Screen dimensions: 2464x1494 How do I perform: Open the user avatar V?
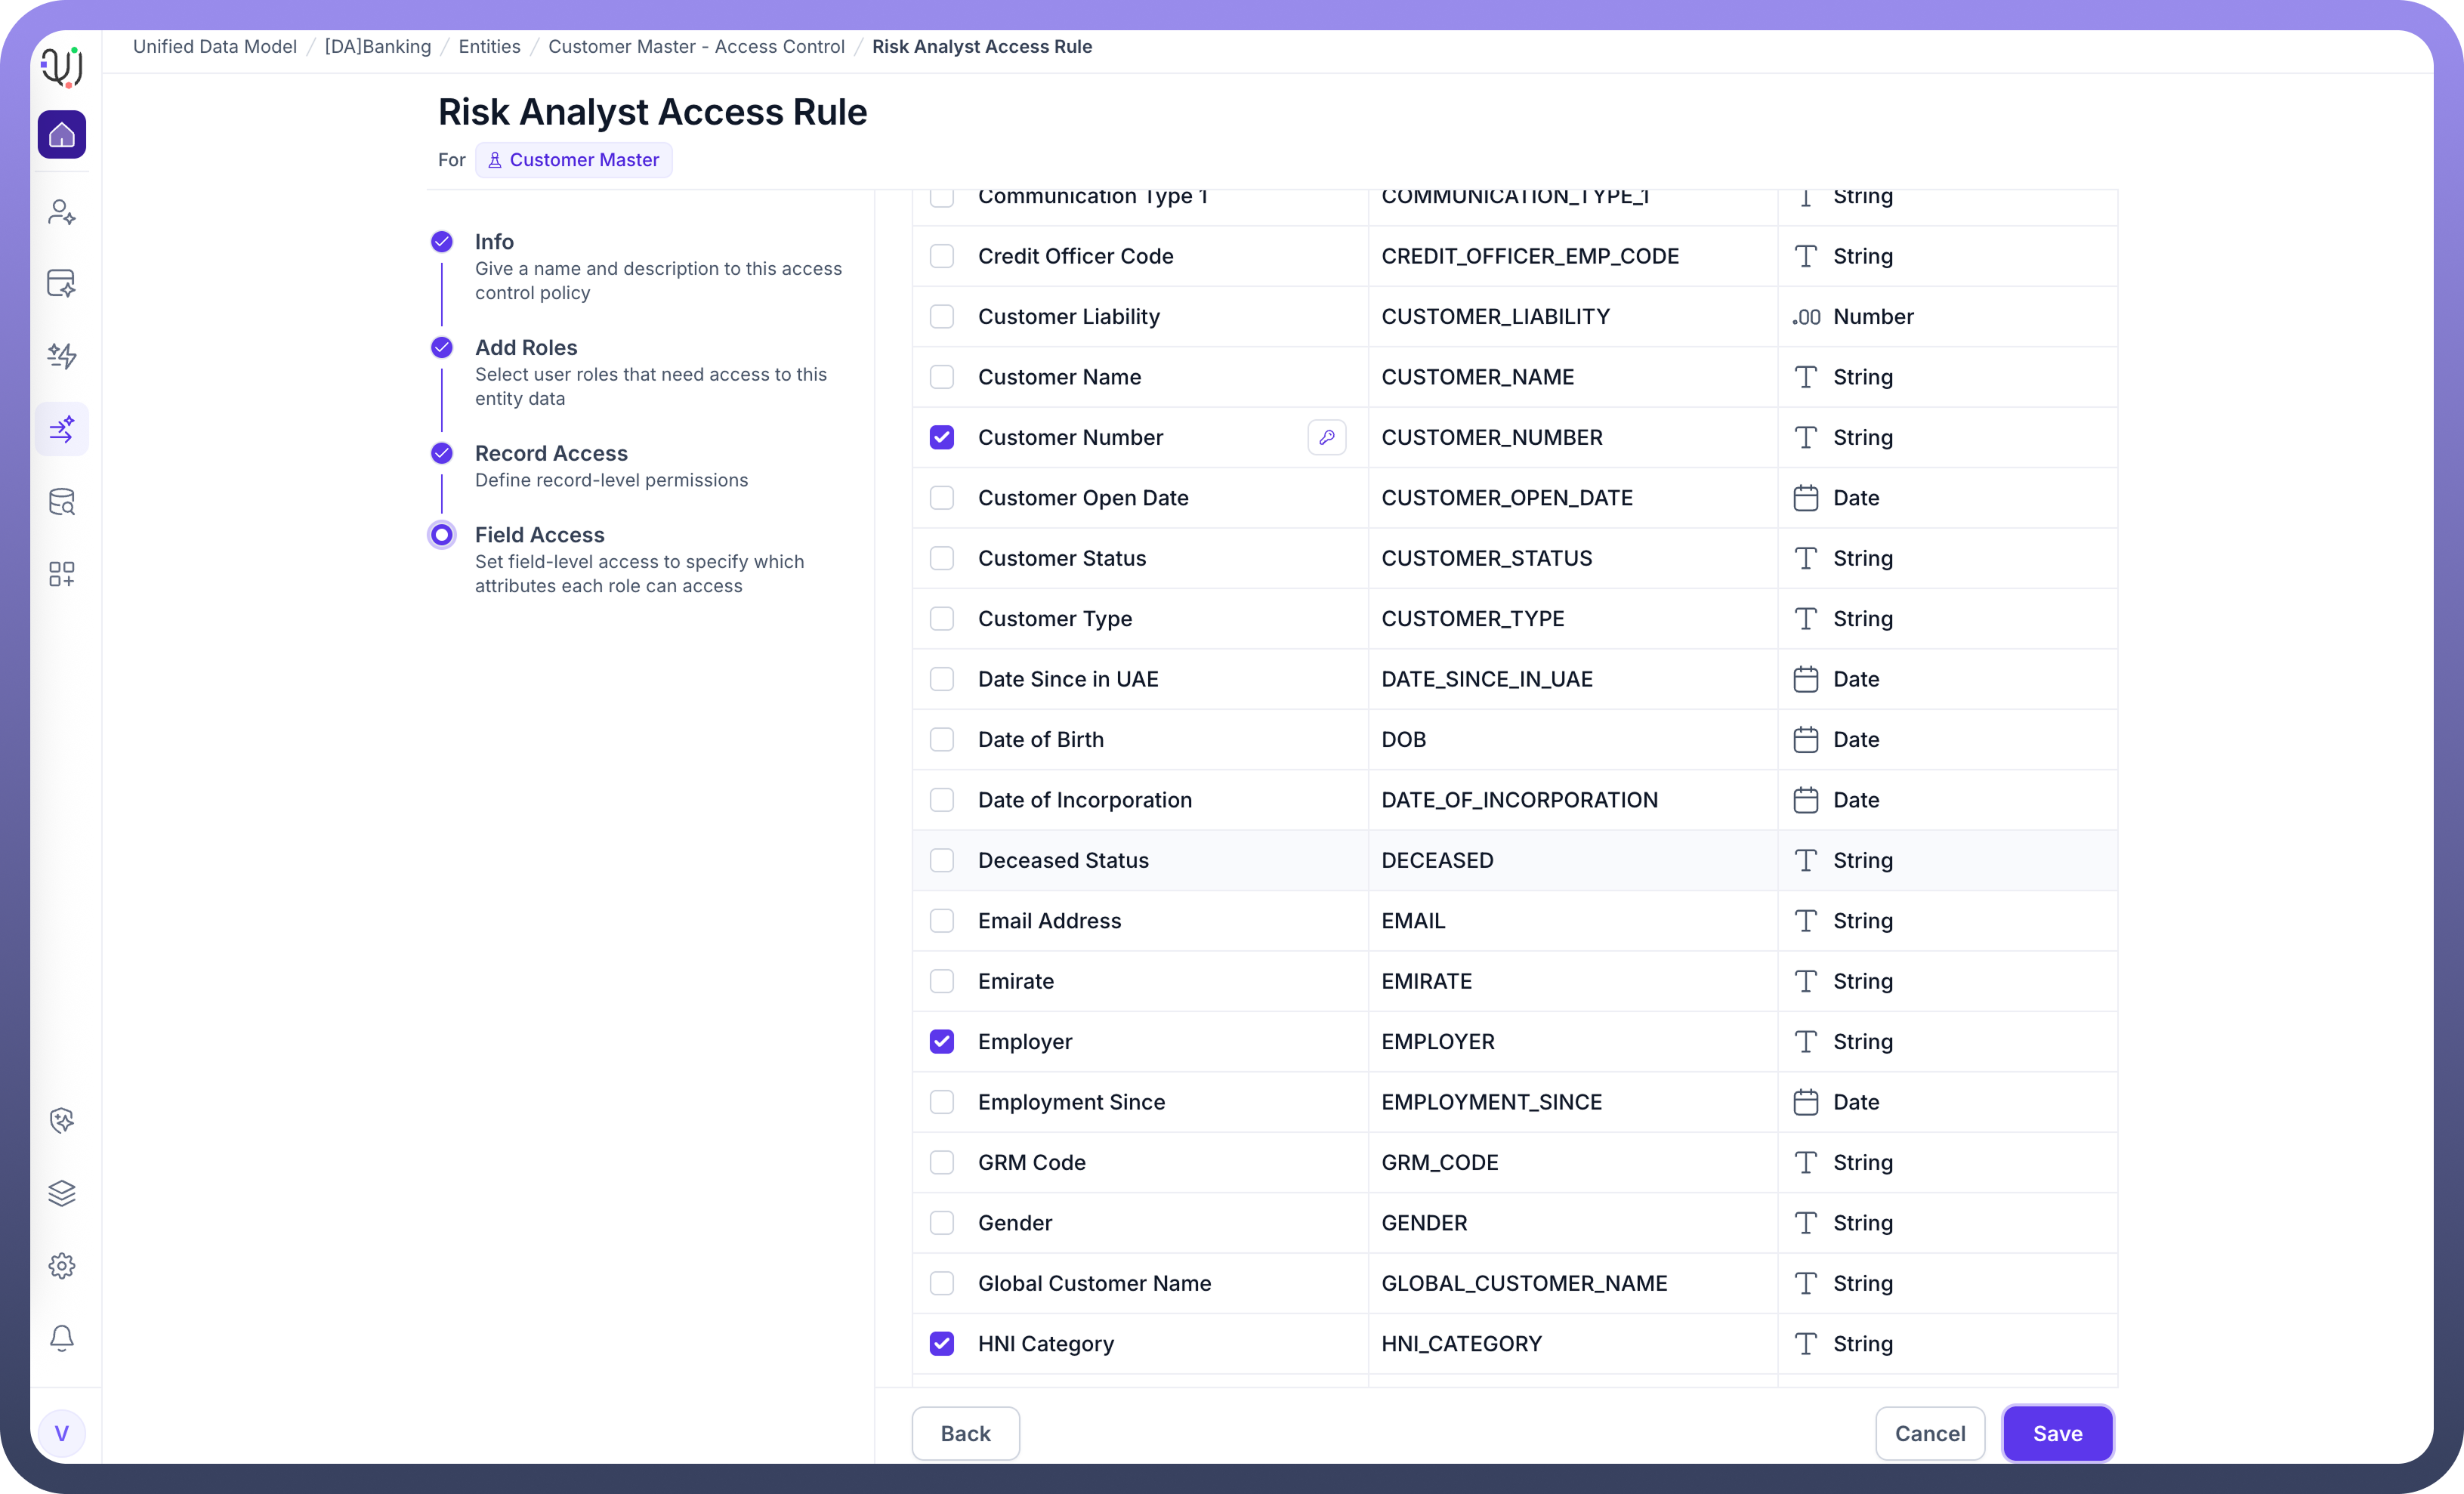point(62,1433)
